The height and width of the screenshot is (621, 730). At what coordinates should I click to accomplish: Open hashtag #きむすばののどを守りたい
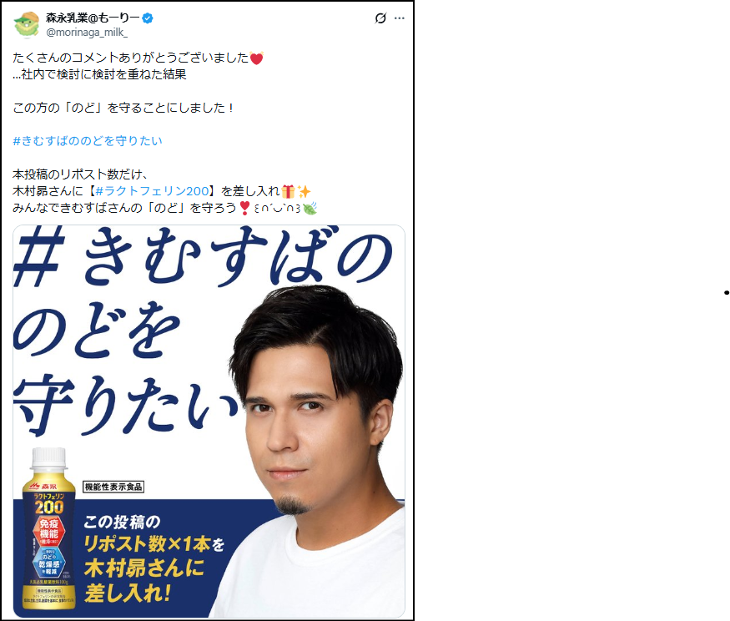(88, 141)
